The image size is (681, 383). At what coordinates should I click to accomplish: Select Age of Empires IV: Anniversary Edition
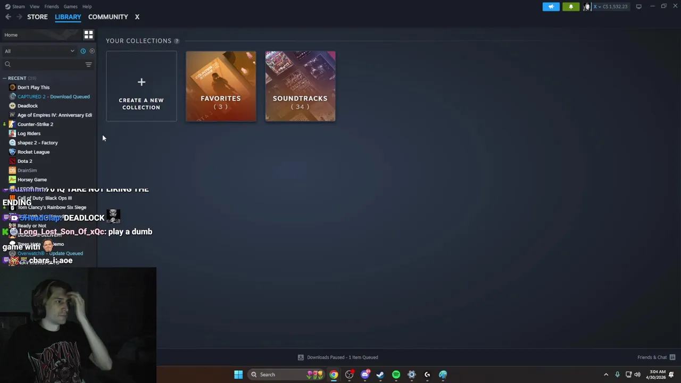pos(54,115)
